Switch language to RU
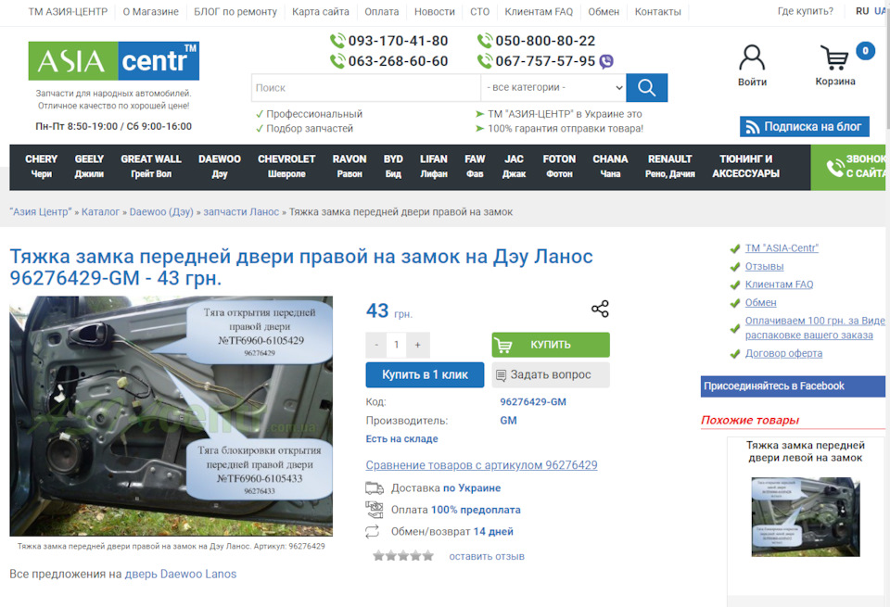The width and height of the screenshot is (890, 607). pos(862,11)
